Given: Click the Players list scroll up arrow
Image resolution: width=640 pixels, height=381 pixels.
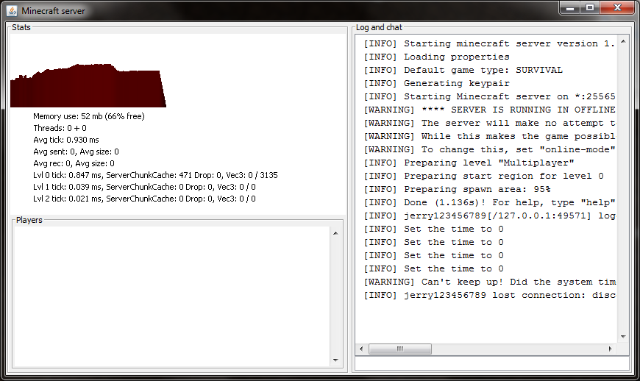Looking at the screenshot, I should pyautogui.click(x=335, y=233).
